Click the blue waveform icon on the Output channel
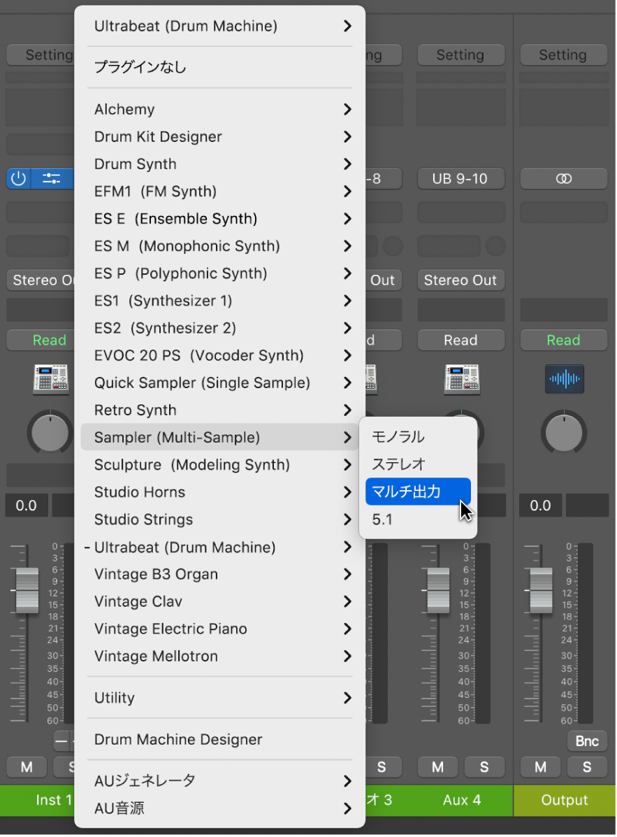617x837 pixels. (564, 378)
